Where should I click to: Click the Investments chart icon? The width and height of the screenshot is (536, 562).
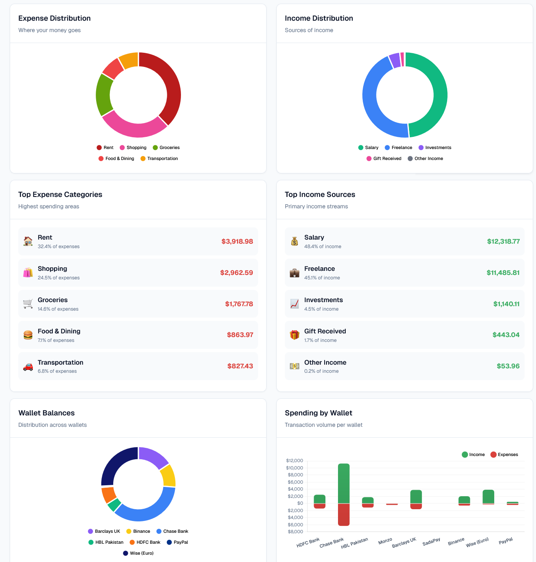click(294, 303)
